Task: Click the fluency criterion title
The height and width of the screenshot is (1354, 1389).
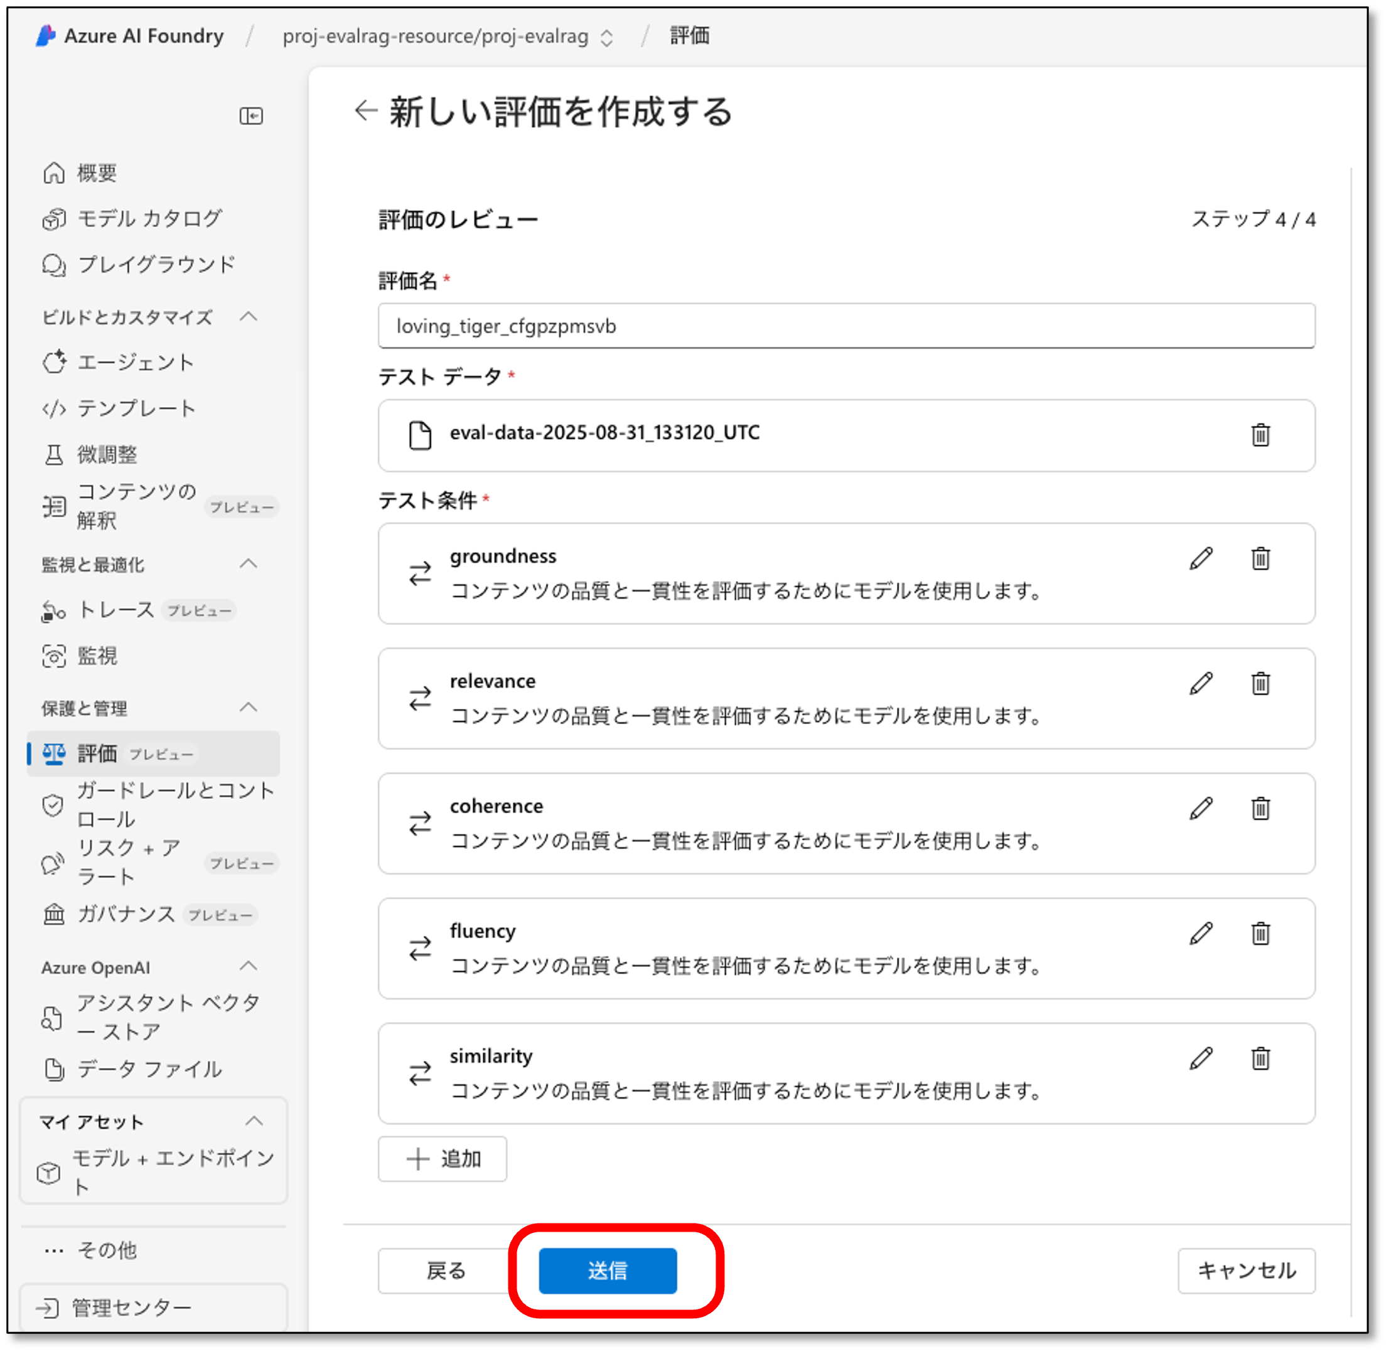Action: pos(484,932)
